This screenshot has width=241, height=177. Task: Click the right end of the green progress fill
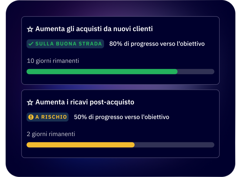pos(176,71)
